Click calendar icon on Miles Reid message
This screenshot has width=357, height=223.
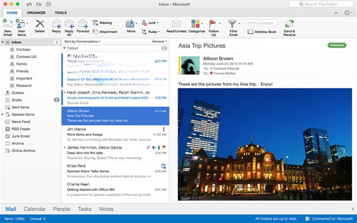click(x=163, y=166)
